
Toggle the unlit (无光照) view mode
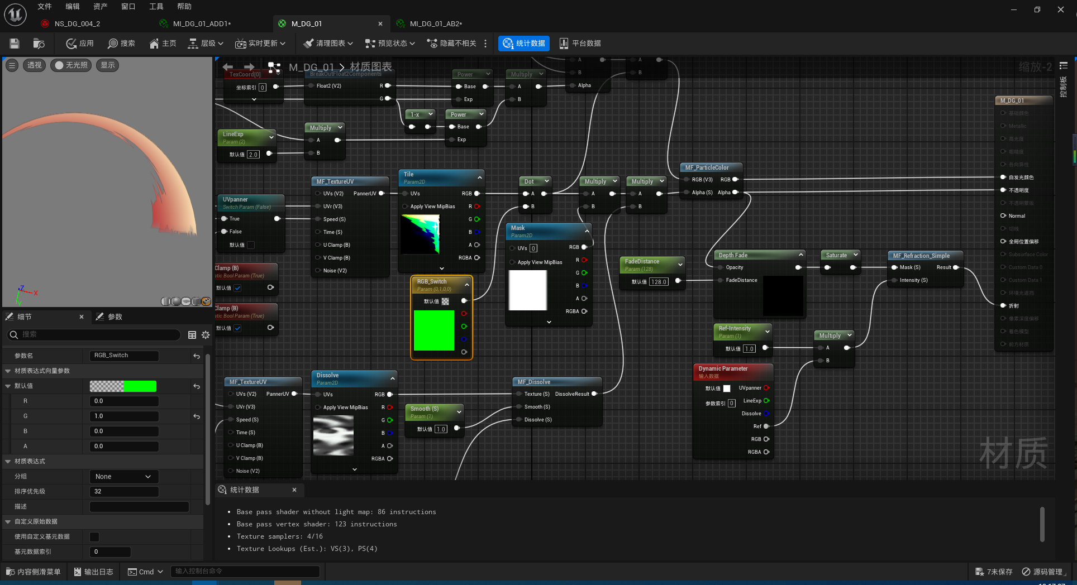pos(72,65)
